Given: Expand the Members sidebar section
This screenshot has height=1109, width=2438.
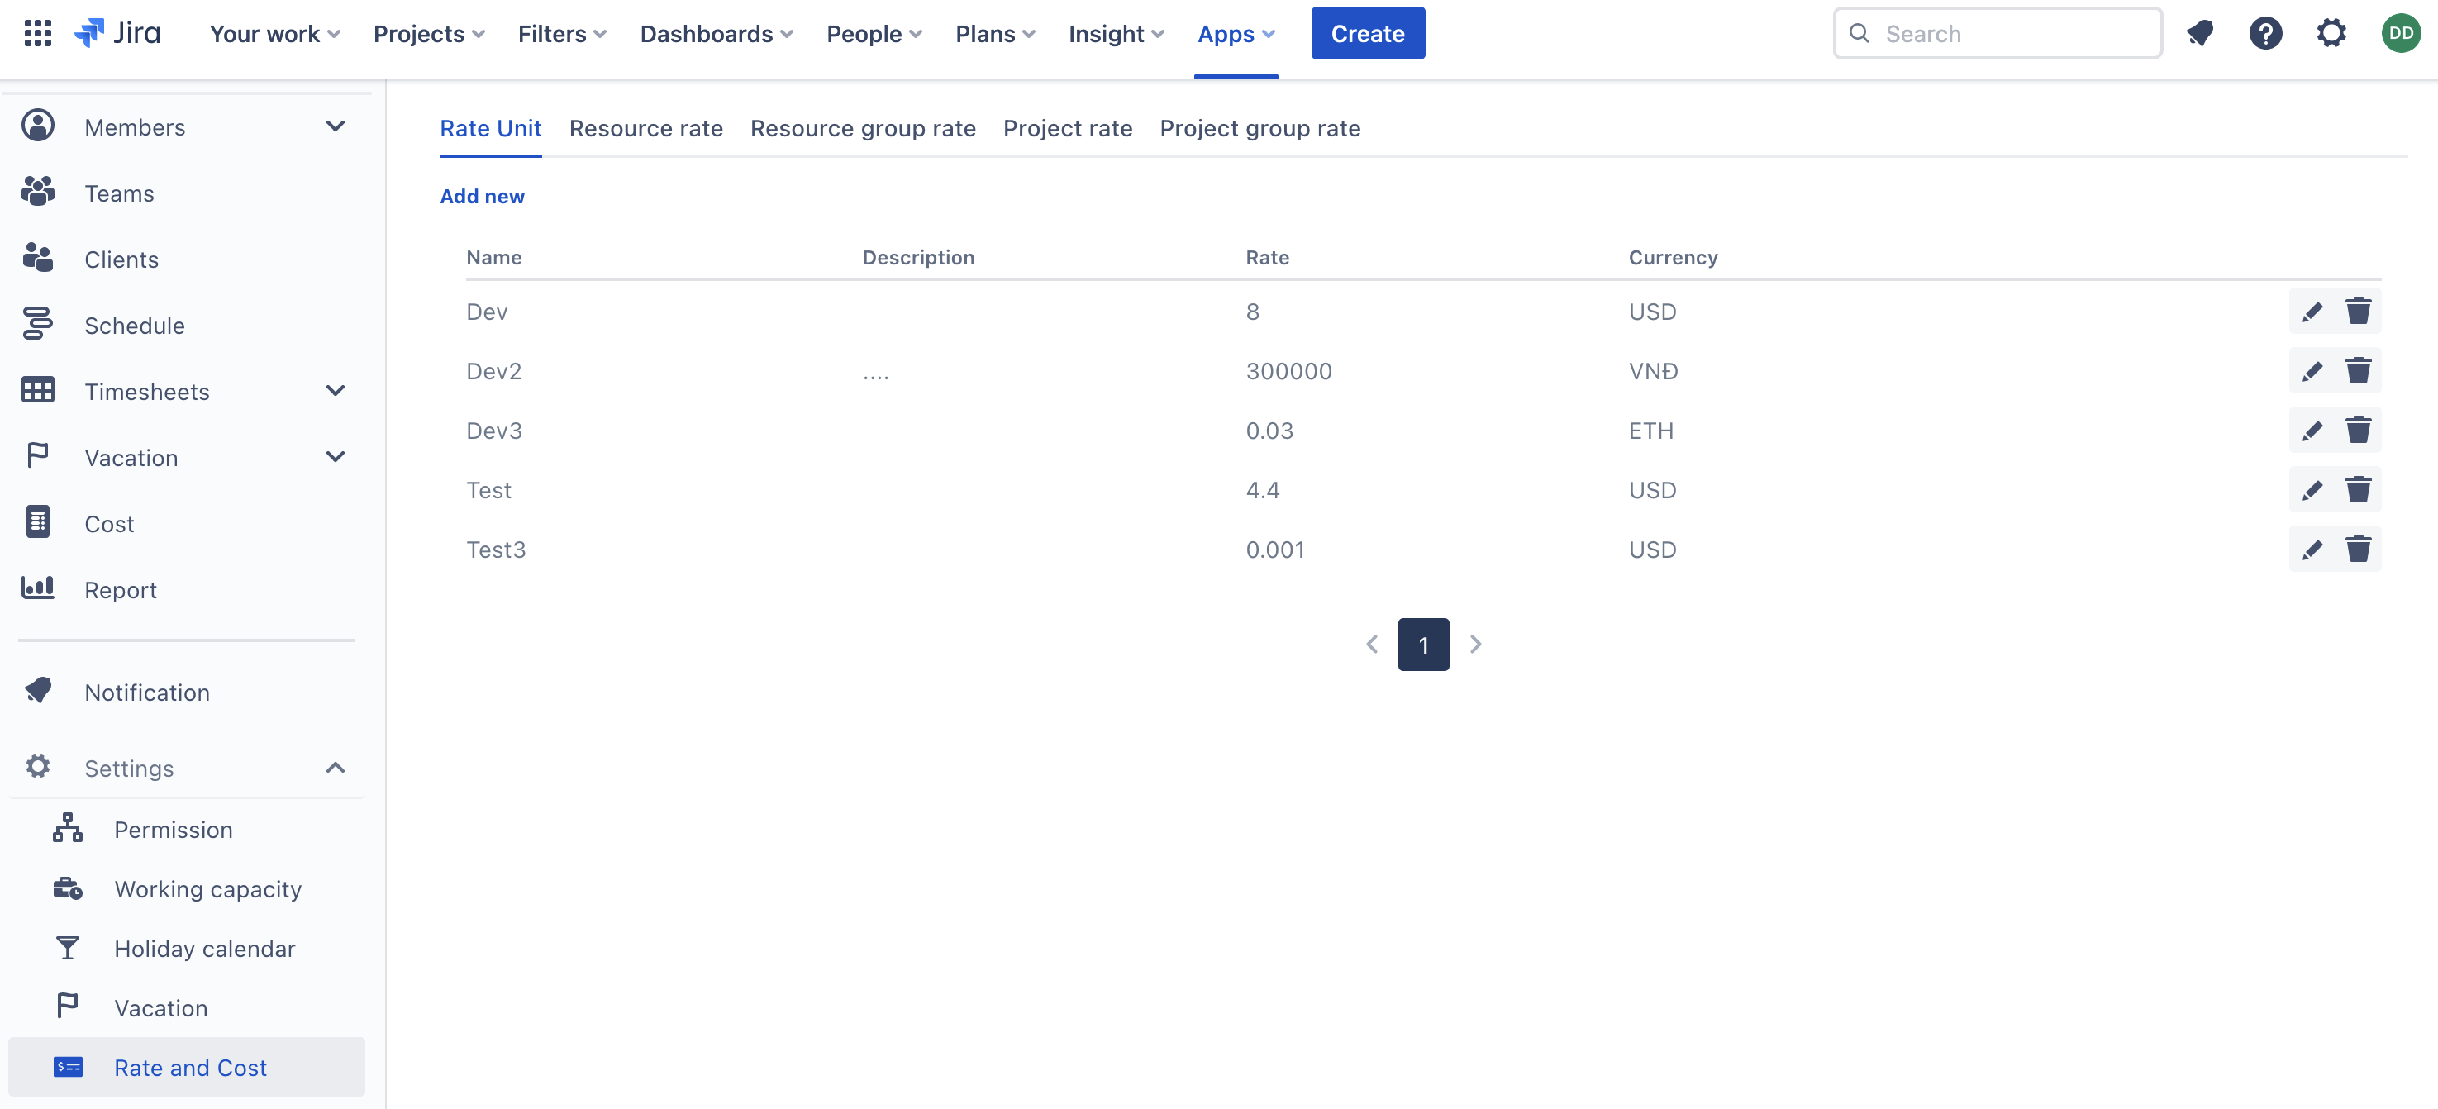Looking at the screenshot, I should click(x=335, y=126).
